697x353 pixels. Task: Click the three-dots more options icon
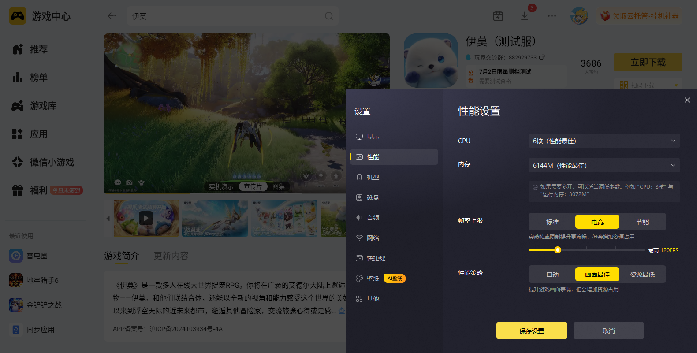pos(552,16)
